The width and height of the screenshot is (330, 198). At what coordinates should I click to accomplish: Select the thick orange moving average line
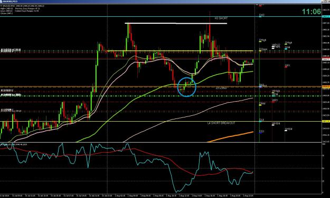(230, 136)
